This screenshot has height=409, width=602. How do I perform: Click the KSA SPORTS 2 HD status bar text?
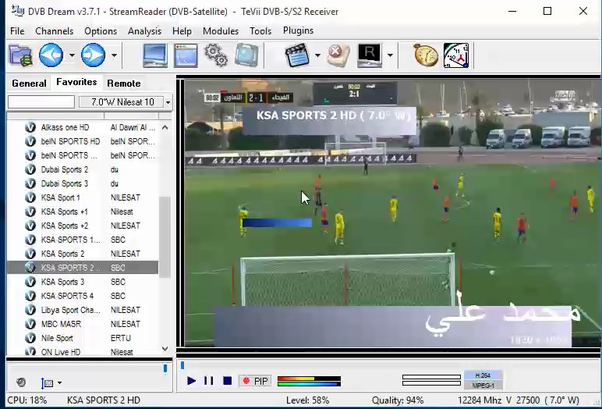(104, 400)
